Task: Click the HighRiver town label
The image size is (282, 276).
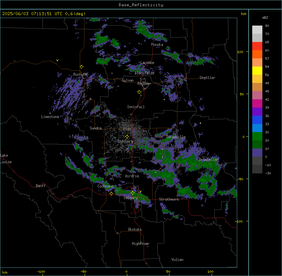Action: 141,244
